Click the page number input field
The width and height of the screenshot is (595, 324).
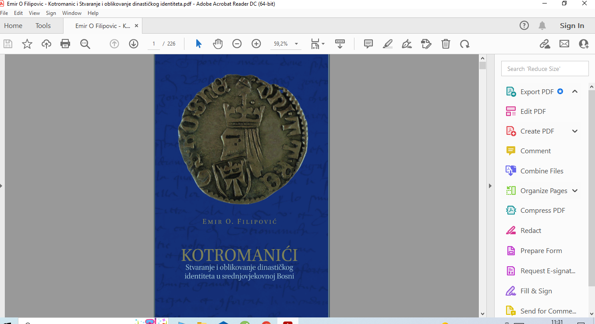(154, 44)
